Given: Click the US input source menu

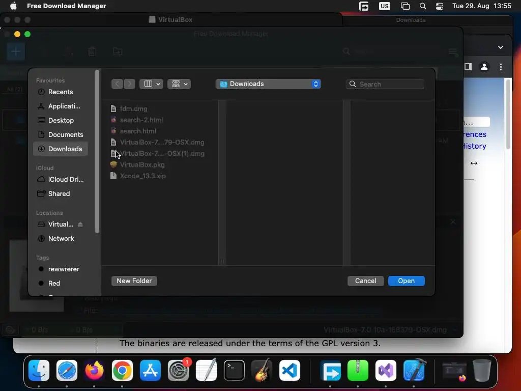Looking at the screenshot, I should [x=385, y=6].
